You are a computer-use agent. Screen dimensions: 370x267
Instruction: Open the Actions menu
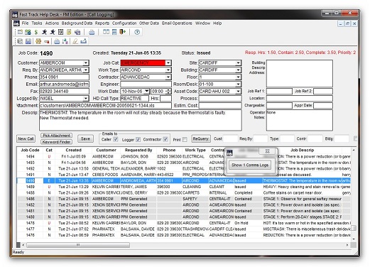52,23
